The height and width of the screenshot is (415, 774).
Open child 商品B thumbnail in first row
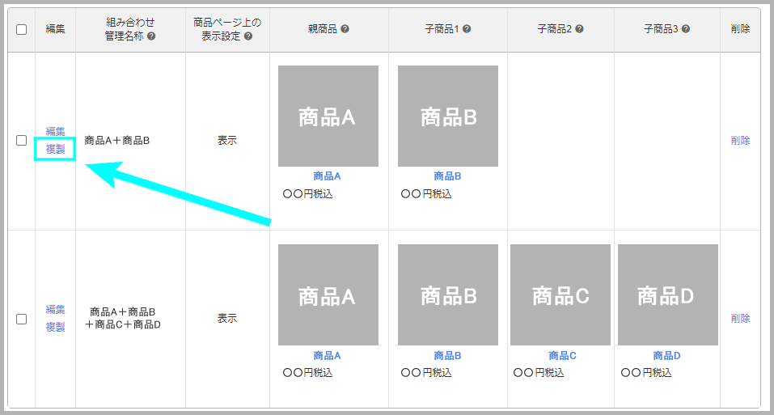(448, 116)
